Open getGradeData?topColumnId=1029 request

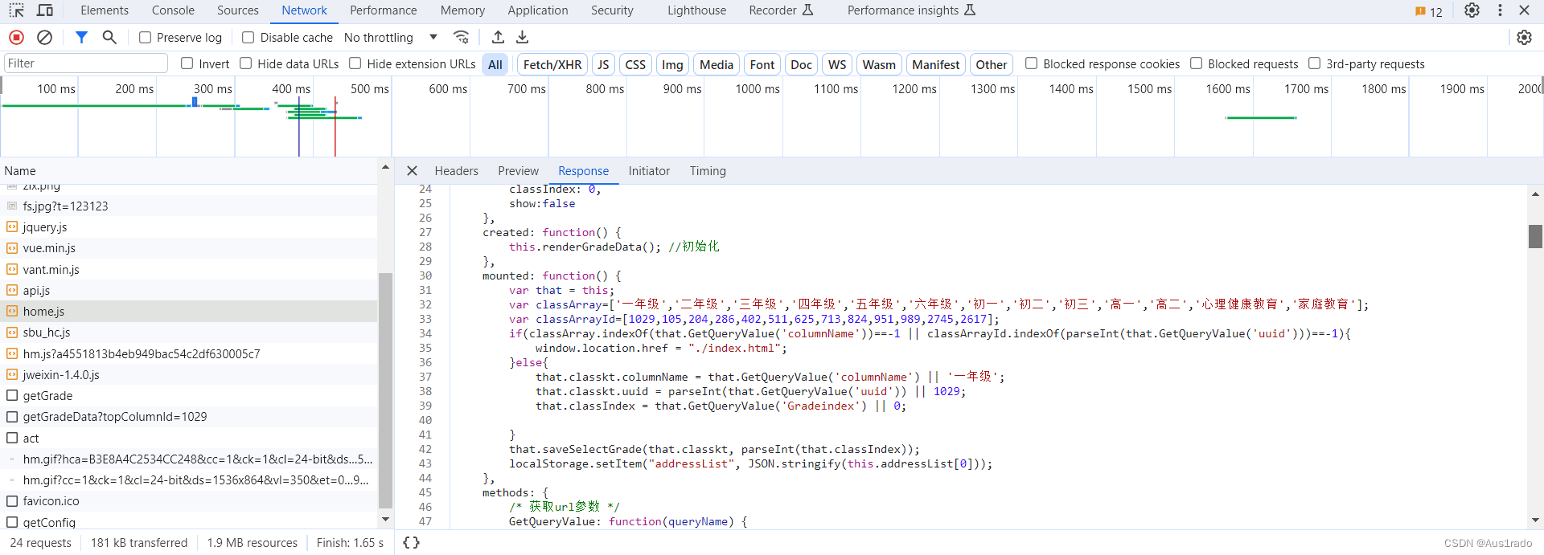pos(189,417)
